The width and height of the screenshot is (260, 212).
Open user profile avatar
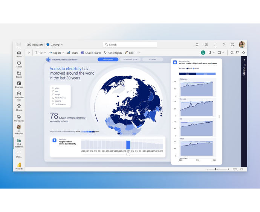click(x=242, y=45)
